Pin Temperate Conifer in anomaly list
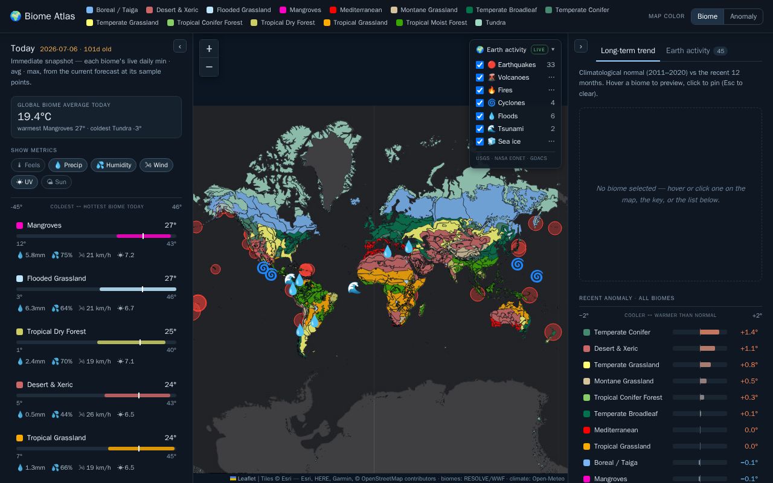The image size is (773, 483). click(x=670, y=332)
